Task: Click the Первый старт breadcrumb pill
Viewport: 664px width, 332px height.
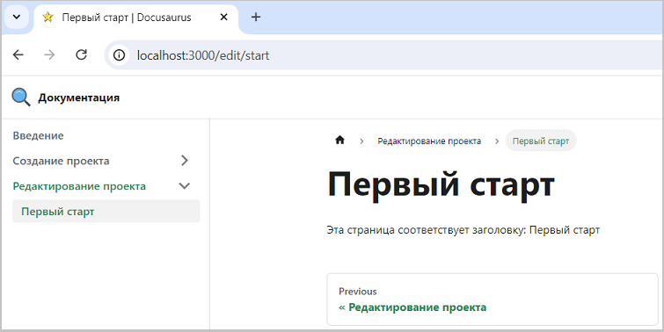Action: point(541,141)
